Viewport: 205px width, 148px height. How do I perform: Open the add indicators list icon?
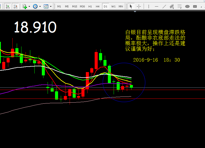click(25, 6)
